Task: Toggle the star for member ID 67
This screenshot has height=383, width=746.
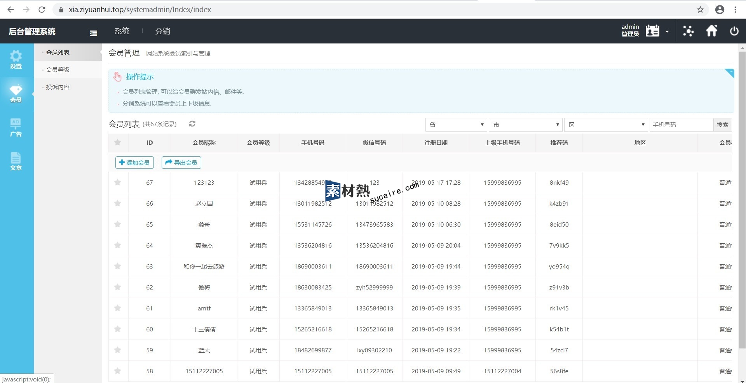Action: tap(118, 182)
